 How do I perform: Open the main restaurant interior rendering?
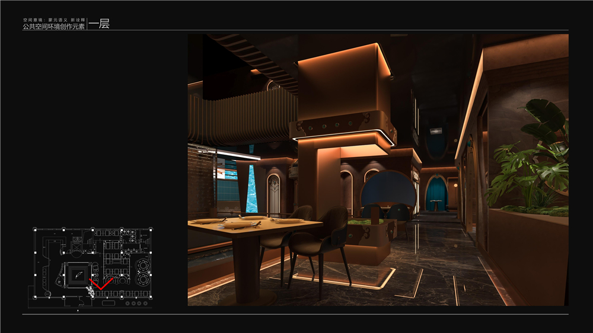coord(378,169)
